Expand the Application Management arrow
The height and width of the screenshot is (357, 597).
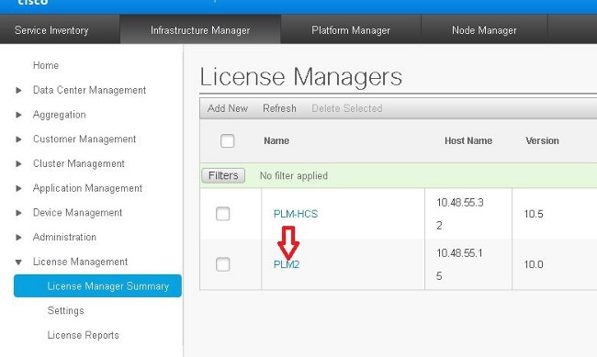(x=18, y=188)
